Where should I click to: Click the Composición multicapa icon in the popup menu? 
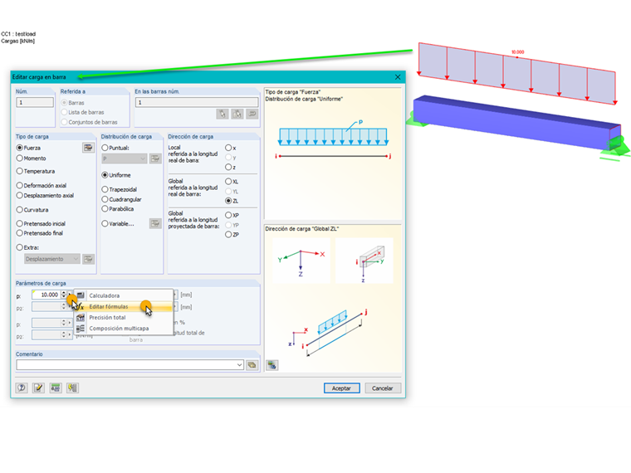(x=81, y=329)
